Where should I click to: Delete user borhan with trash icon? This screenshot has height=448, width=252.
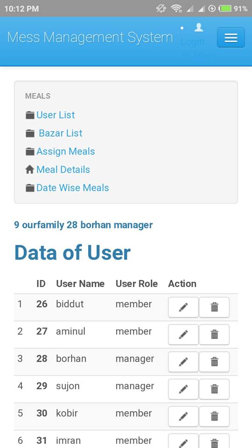point(214,362)
